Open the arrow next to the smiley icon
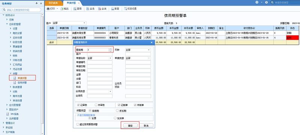The image size is (300, 135). (x=261, y=2)
